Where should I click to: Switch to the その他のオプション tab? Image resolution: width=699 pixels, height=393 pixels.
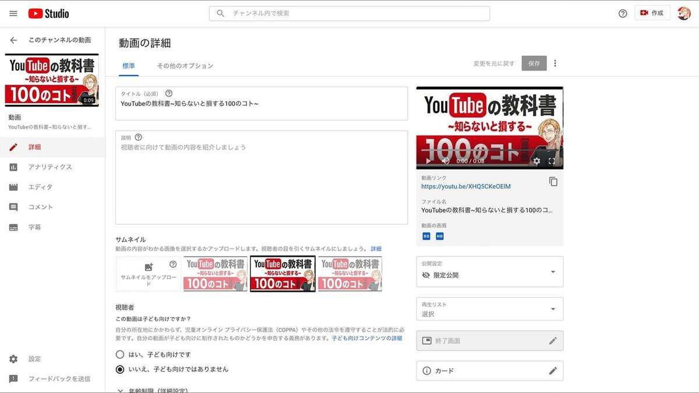pyautogui.click(x=184, y=66)
